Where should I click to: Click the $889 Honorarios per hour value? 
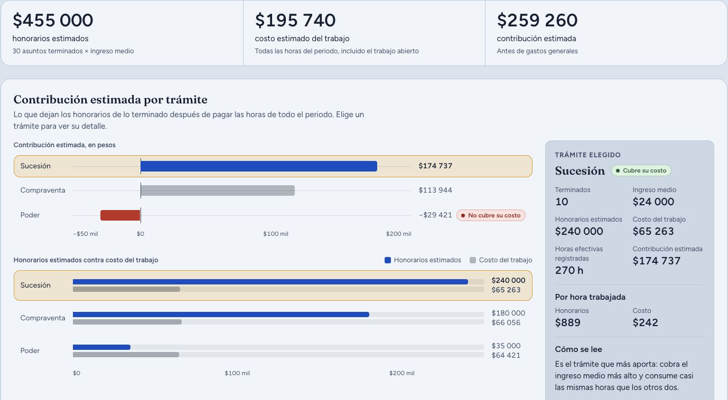[x=567, y=322]
